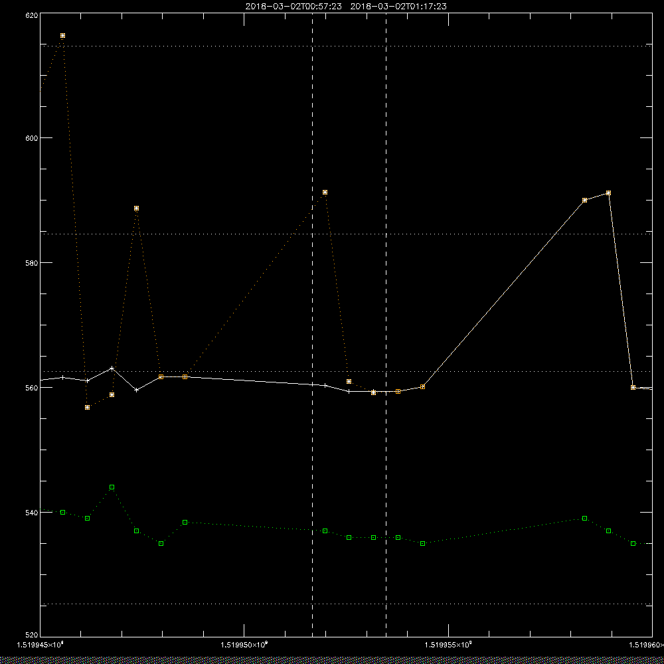Pick the white plus marker peak near 563

[112, 369]
